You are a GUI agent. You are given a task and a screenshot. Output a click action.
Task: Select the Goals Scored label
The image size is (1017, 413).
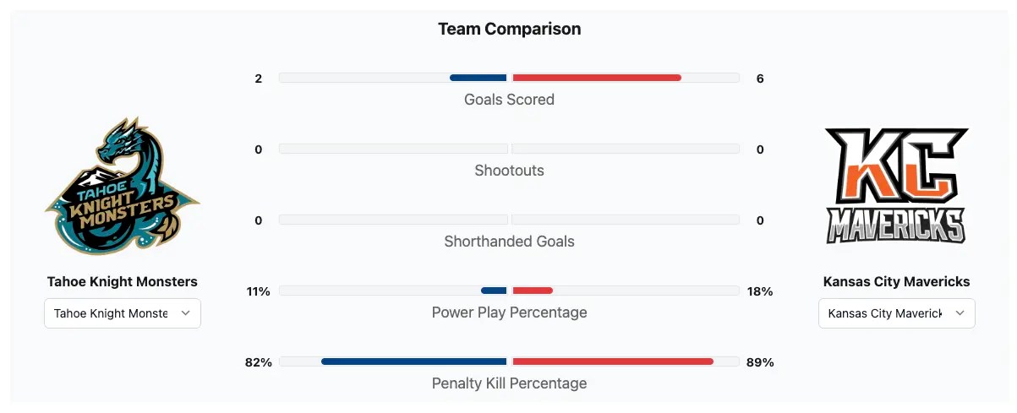click(x=509, y=100)
